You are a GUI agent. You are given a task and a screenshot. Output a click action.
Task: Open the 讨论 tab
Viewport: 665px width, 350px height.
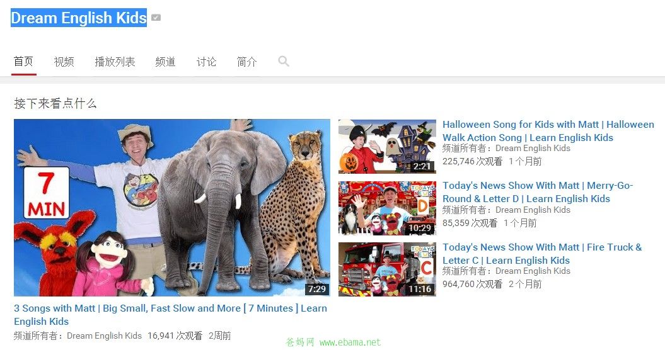click(206, 62)
